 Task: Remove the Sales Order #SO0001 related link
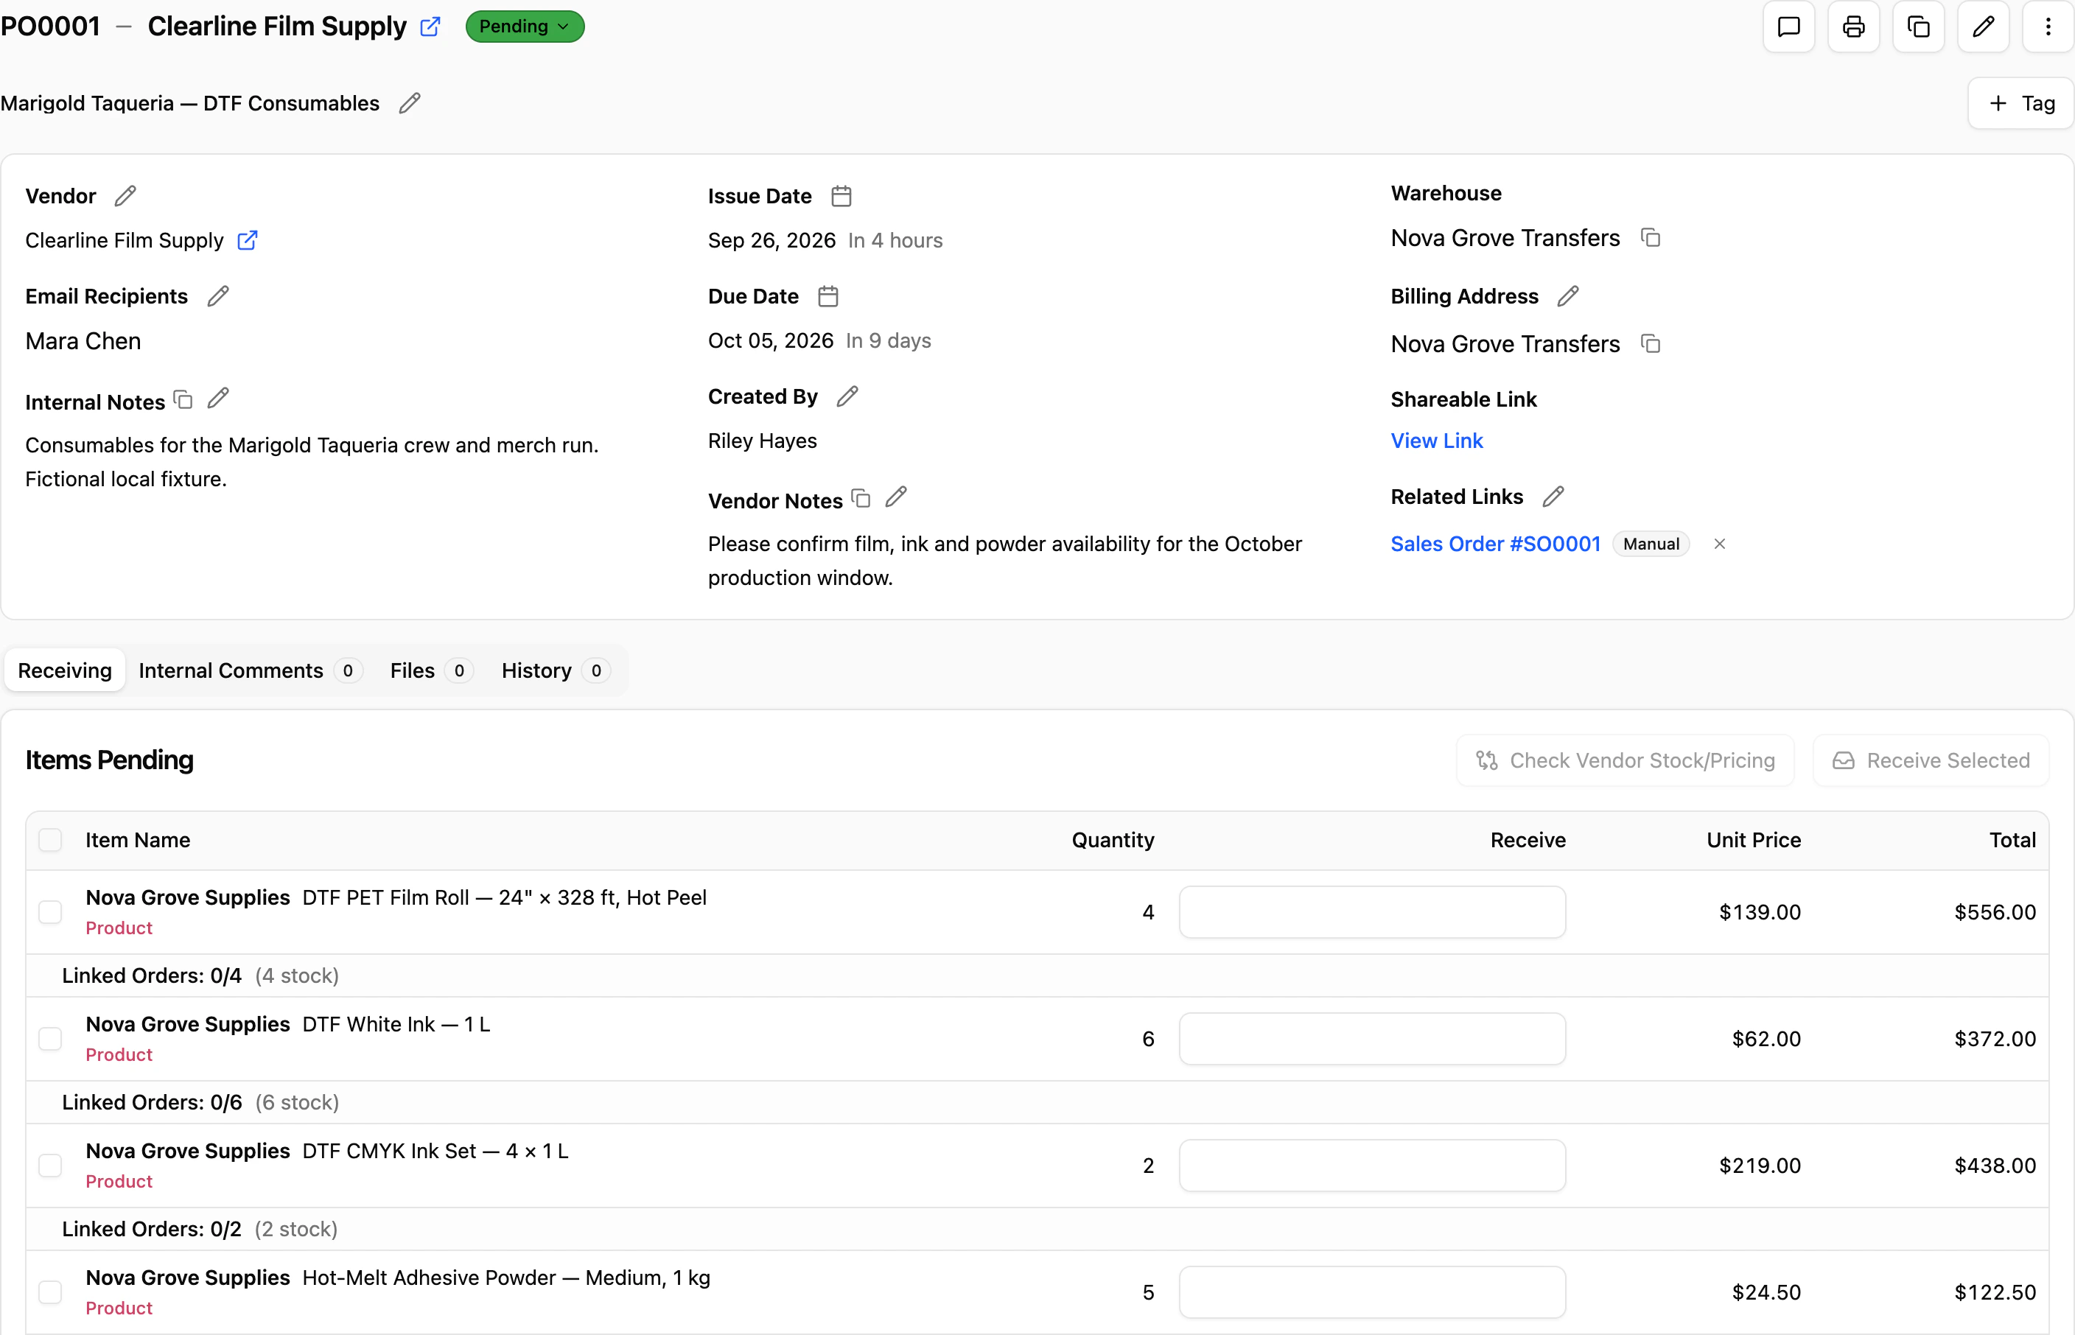[1720, 544]
